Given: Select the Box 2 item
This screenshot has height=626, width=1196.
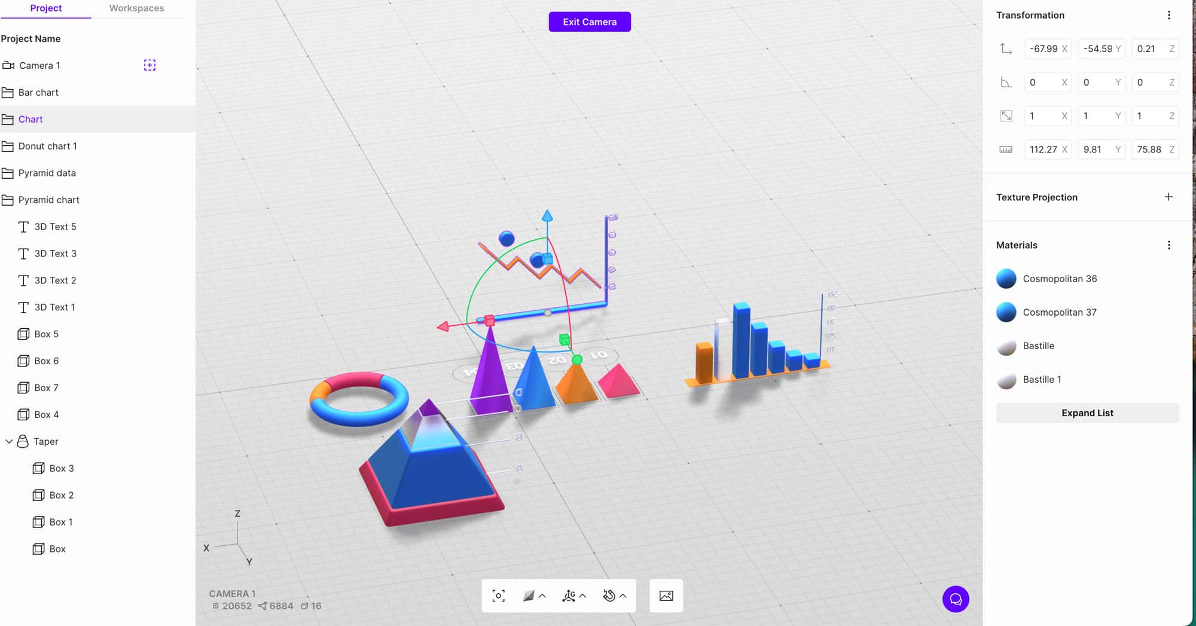Looking at the screenshot, I should coord(97,495).
